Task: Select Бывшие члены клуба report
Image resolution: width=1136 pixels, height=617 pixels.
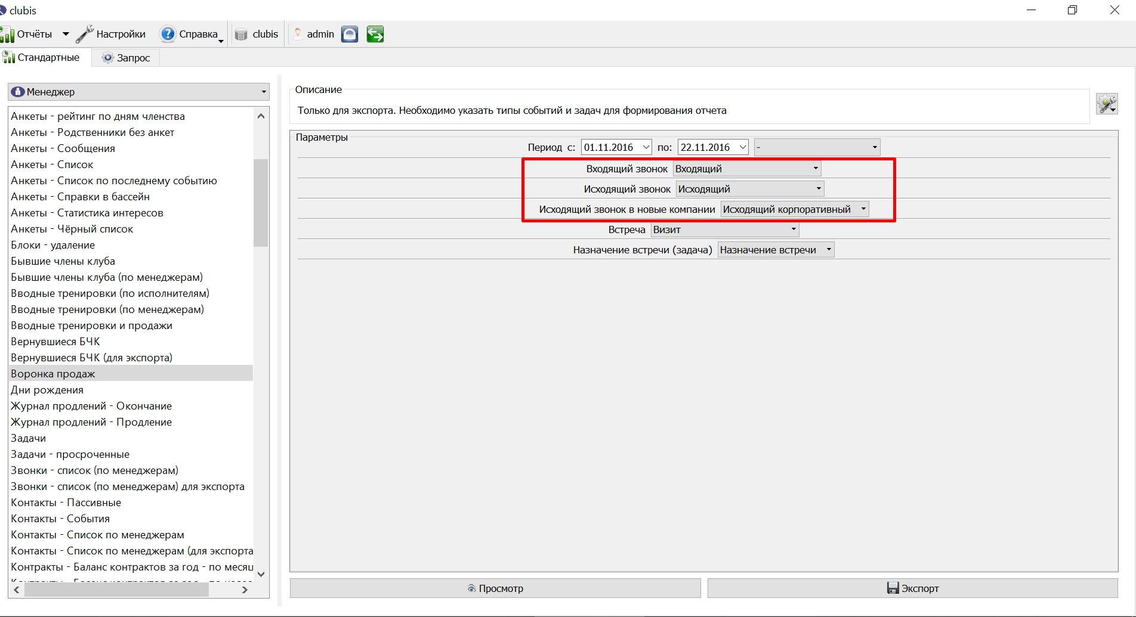Action: (131, 261)
